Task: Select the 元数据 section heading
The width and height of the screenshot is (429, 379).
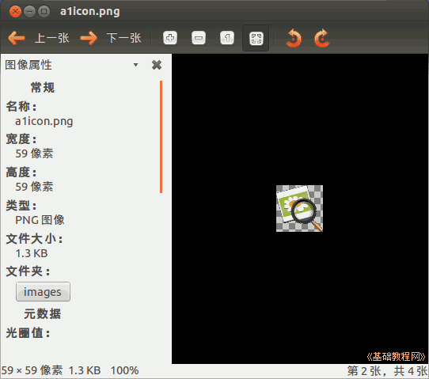Action: coord(43,313)
